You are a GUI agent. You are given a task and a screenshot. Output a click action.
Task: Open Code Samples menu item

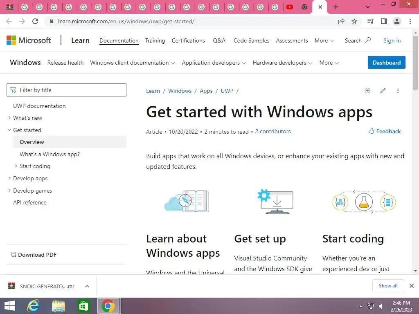pyautogui.click(x=251, y=40)
